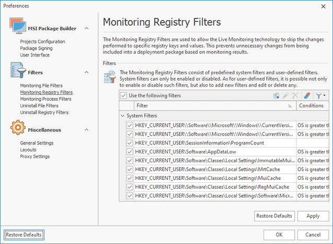Open Layouts preferences page
The image size is (333, 244).
pos(28,150)
